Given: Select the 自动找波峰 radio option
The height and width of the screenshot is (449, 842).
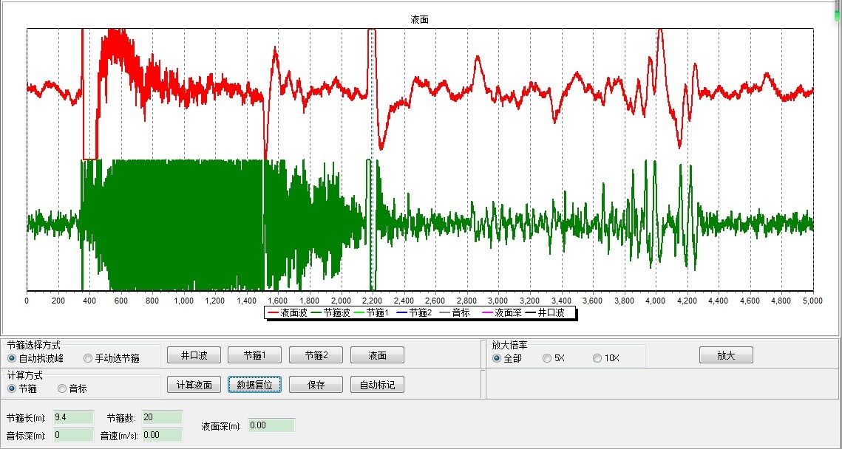Looking at the screenshot, I should pos(13,358).
